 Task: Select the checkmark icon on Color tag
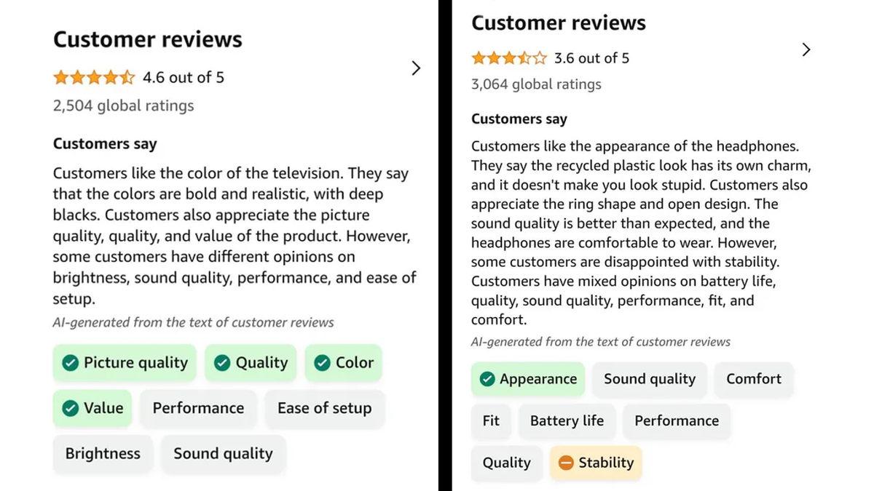click(323, 362)
